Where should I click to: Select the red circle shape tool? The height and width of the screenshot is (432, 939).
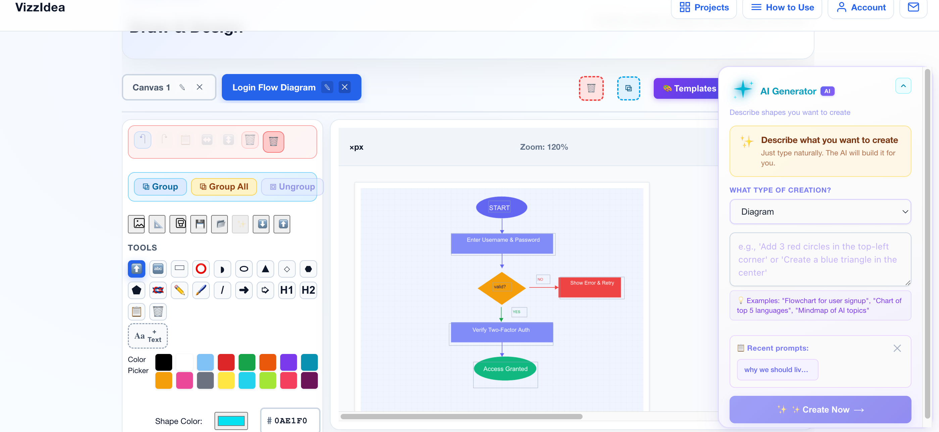[x=201, y=269]
